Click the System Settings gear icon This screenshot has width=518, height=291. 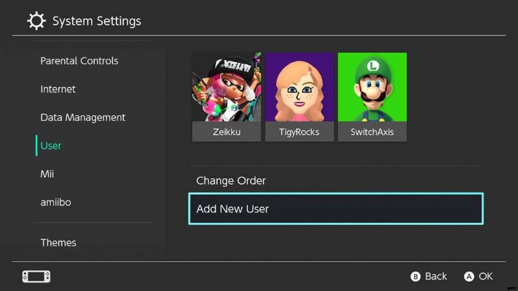pyautogui.click(x=36, y=21)
